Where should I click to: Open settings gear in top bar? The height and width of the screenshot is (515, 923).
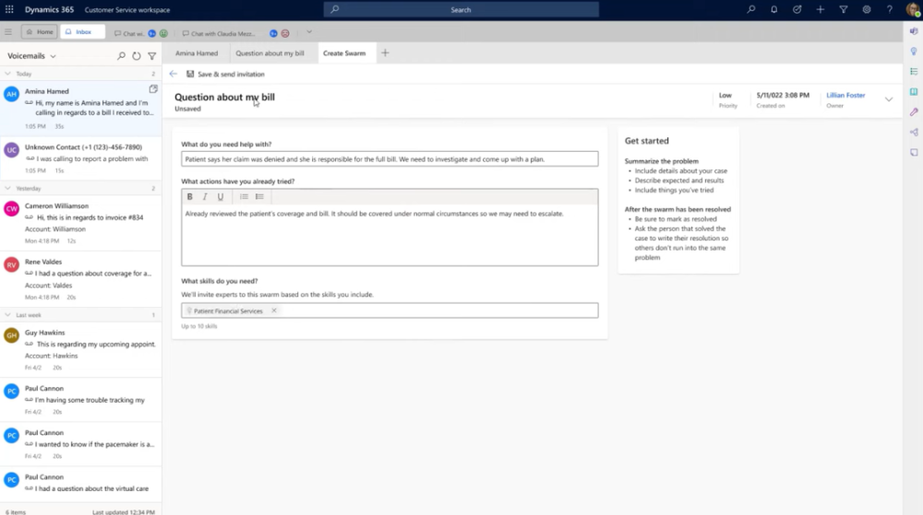(867, 9)
